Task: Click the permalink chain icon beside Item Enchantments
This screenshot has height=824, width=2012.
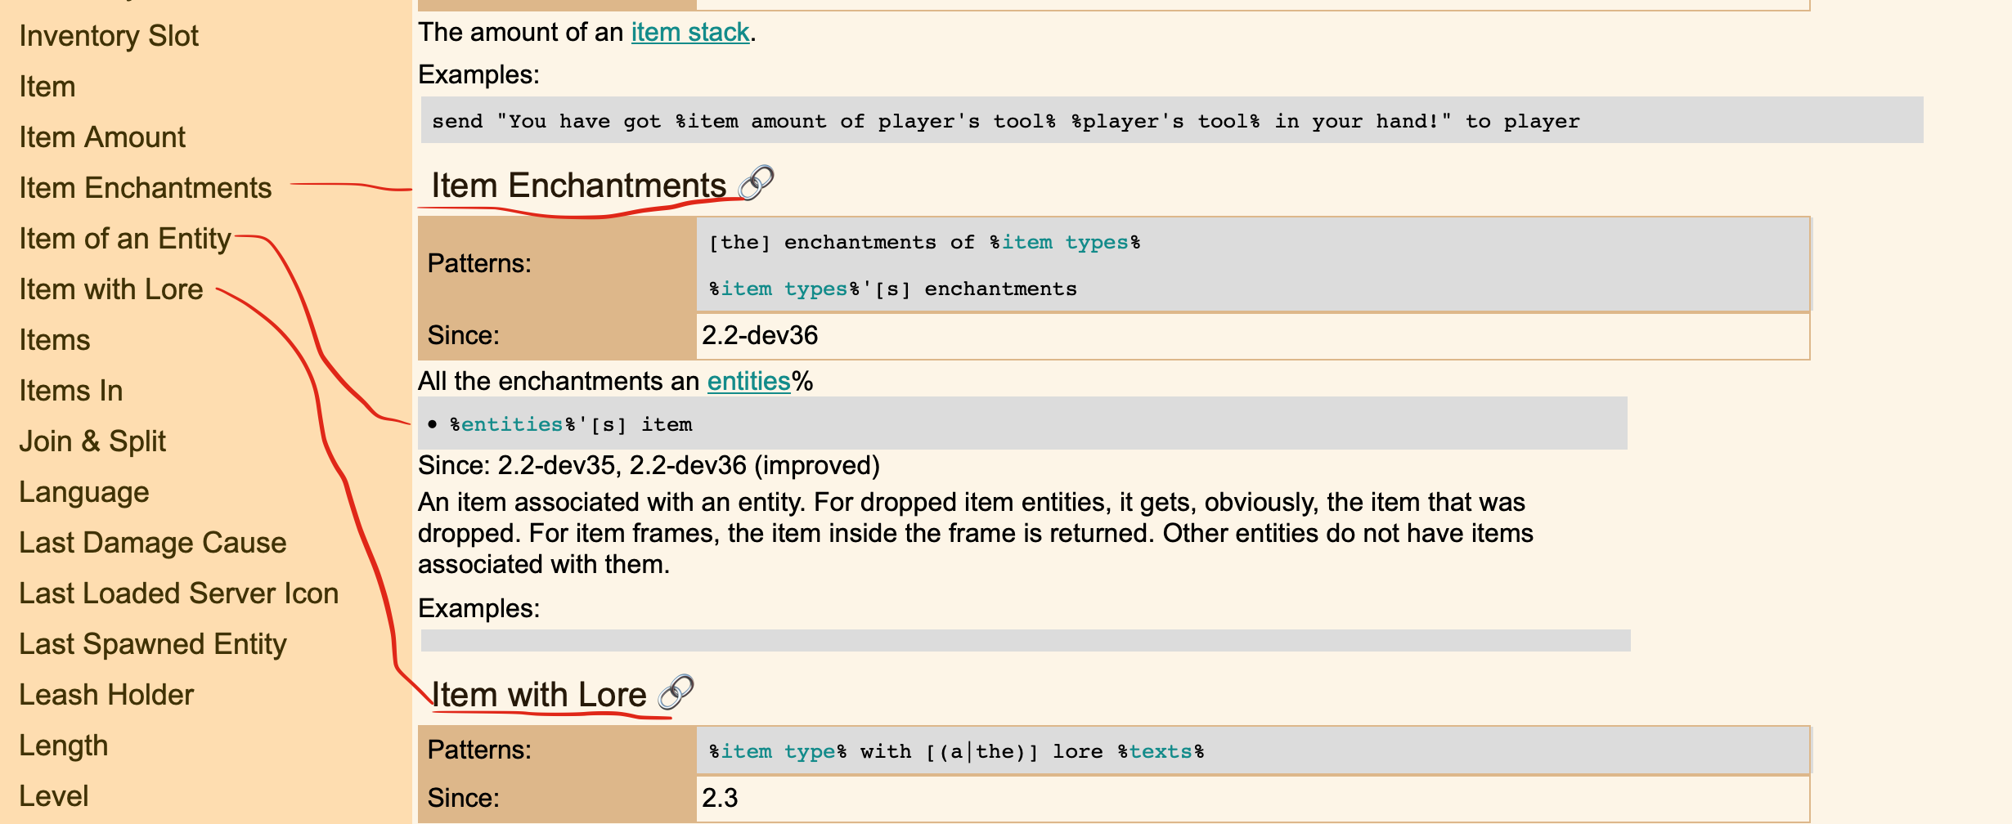Action: pos(757,183)
